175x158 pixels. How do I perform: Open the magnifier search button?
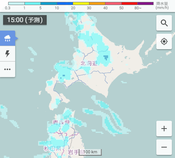click(x=164, y=23)
